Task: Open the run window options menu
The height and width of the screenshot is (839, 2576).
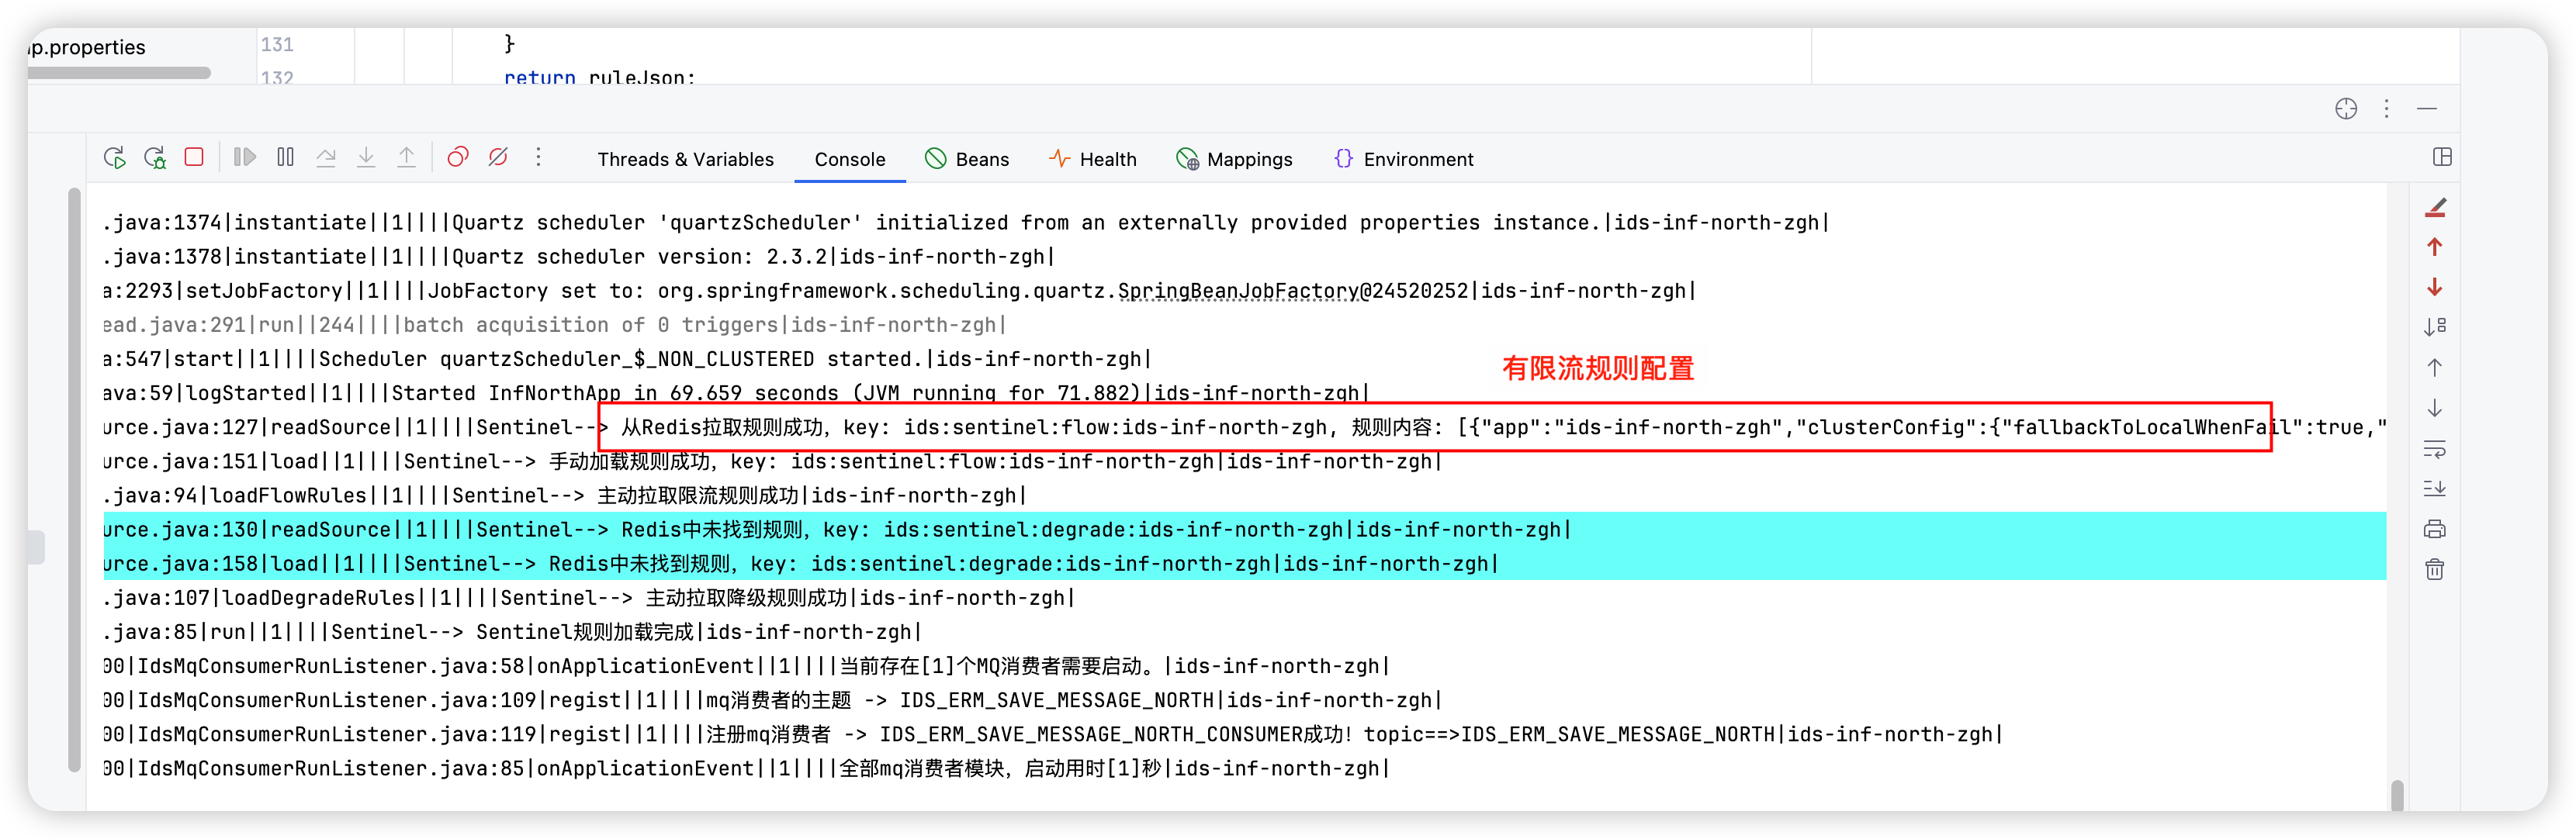Action: 2388,110
